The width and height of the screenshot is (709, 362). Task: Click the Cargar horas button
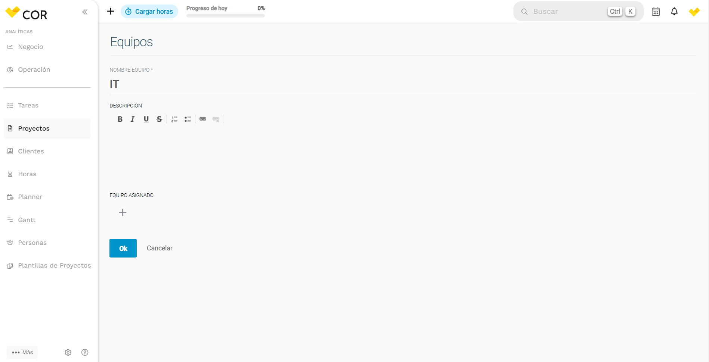tap(149, 12)
